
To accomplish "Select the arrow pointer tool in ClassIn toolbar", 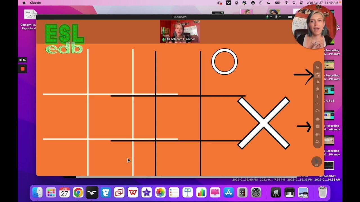I will coord(318,68).
